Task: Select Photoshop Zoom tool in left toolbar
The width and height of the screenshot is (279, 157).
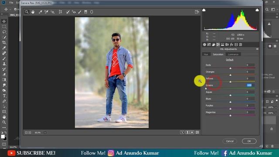Action: point(4,122)
